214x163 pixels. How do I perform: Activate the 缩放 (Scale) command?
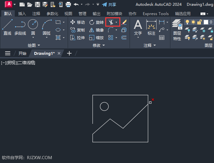click(96, 38)
